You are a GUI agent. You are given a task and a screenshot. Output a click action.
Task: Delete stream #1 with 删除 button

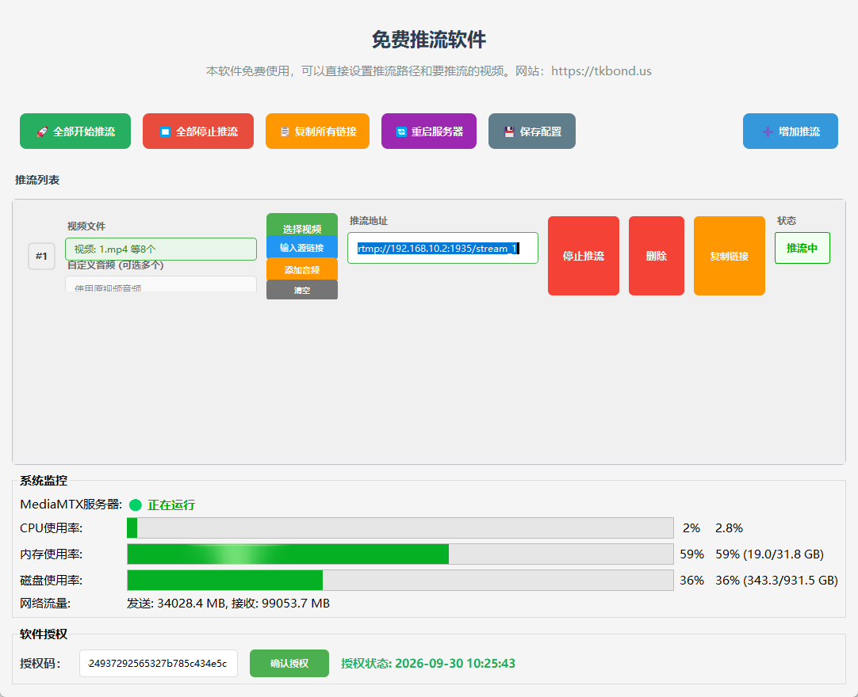pyautogui.click(x=656, y=256)
